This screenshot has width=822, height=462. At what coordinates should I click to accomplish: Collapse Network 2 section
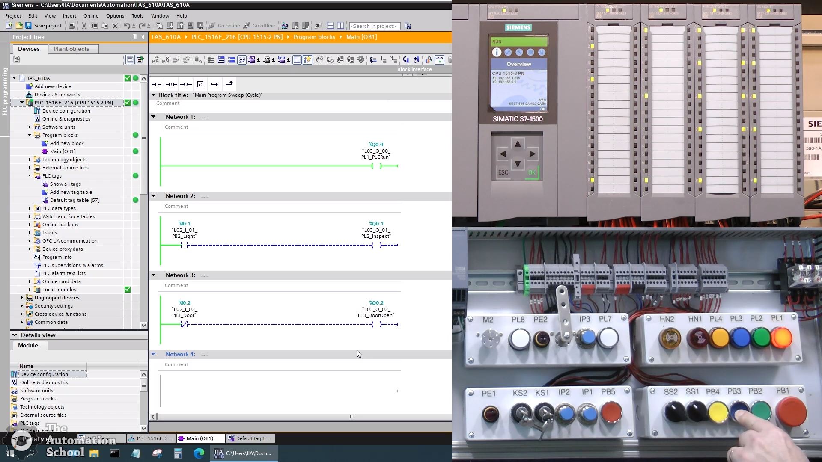[x=153, y=196]
